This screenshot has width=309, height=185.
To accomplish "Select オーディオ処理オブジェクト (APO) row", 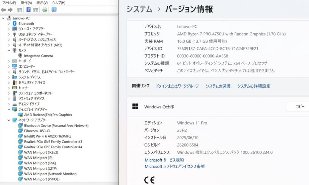I will tap(40, 45).
